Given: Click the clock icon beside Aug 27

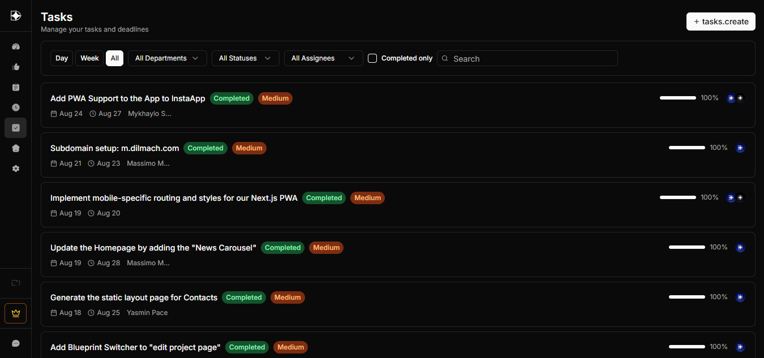Looking at the screenshot, I should [93, 114].
